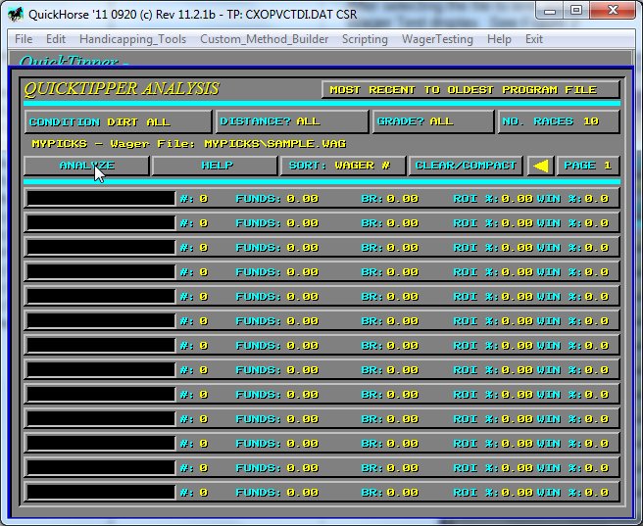Image resolution: width=643 pixels, height=526 pixels.
Task: Open the WagerTesting menu
Action: click(437, 39)
